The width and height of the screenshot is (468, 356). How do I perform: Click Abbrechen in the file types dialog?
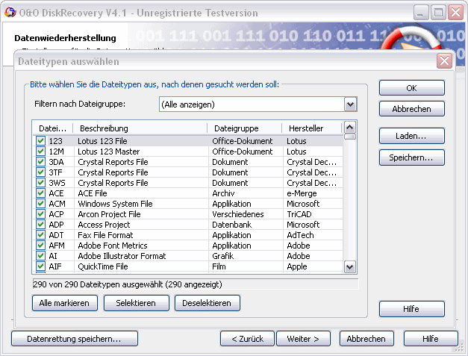(411, 109)
